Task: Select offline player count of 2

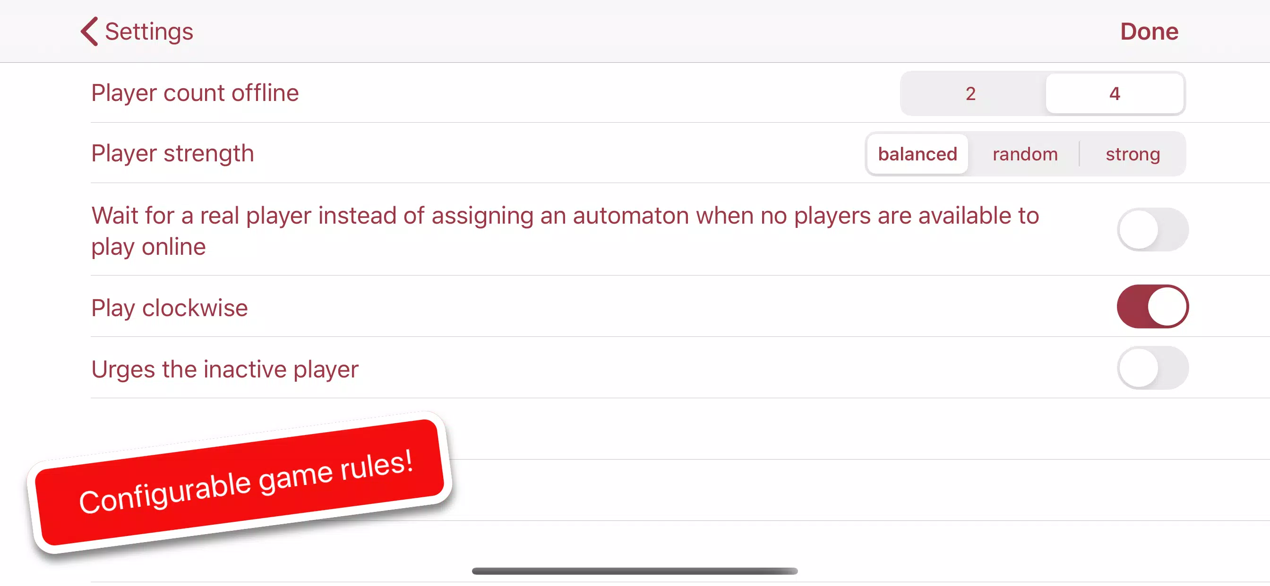Action: pyautogui.click(x=970, y=93)
